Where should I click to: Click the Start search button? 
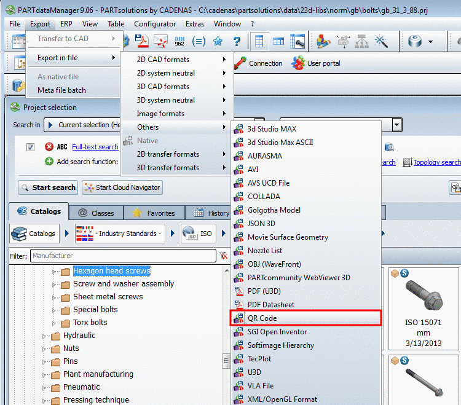(48, 187)
